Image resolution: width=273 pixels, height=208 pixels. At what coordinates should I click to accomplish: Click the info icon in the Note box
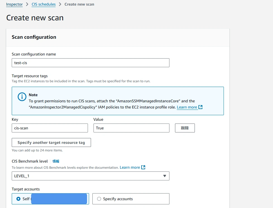pyautogui.click(x=22, y=97)
